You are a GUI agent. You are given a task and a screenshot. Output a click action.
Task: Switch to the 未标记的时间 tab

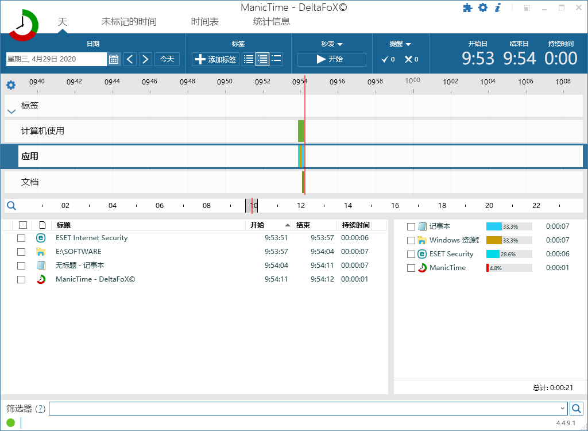(129, 21)
